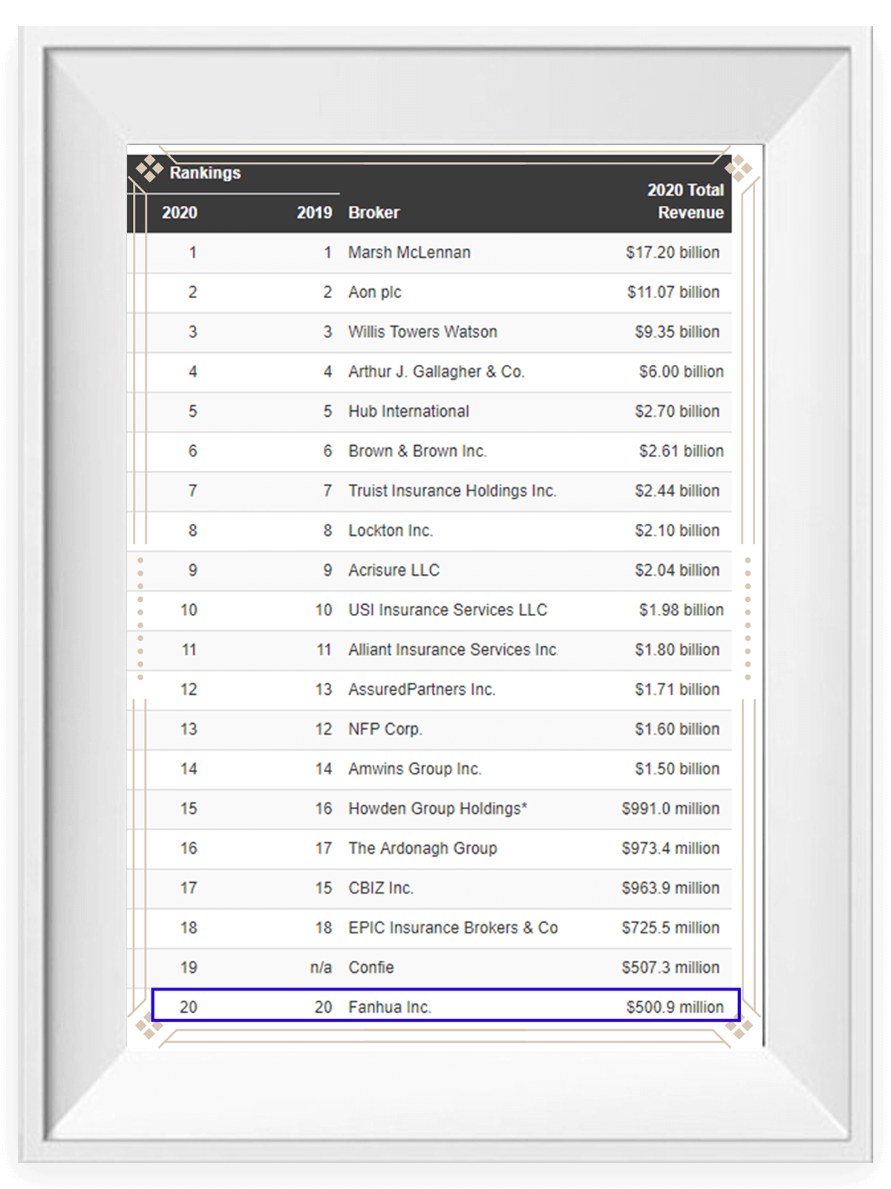Image resolution: width=891 pixels, height=1189 pixels.
Task: Click the 2020 Total Revenue column header
Action: pos(685,201)
